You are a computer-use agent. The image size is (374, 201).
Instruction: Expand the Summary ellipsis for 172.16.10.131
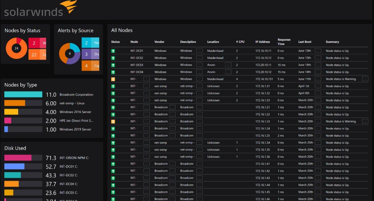365,79
